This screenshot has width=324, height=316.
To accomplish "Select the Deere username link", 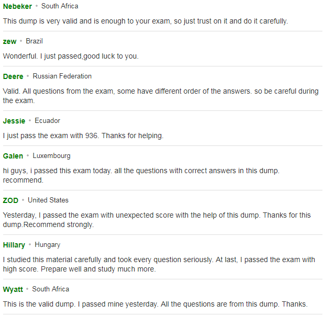I will [x=13, y=76].
